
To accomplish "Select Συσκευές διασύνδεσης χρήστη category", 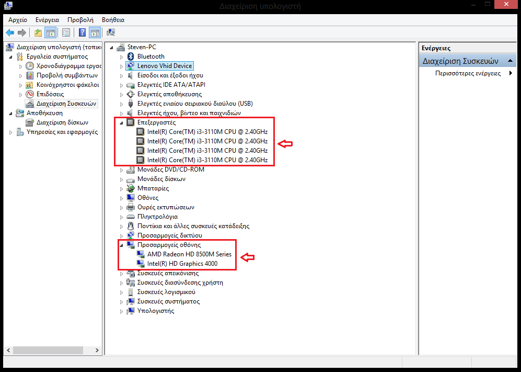I will point(180,283).
